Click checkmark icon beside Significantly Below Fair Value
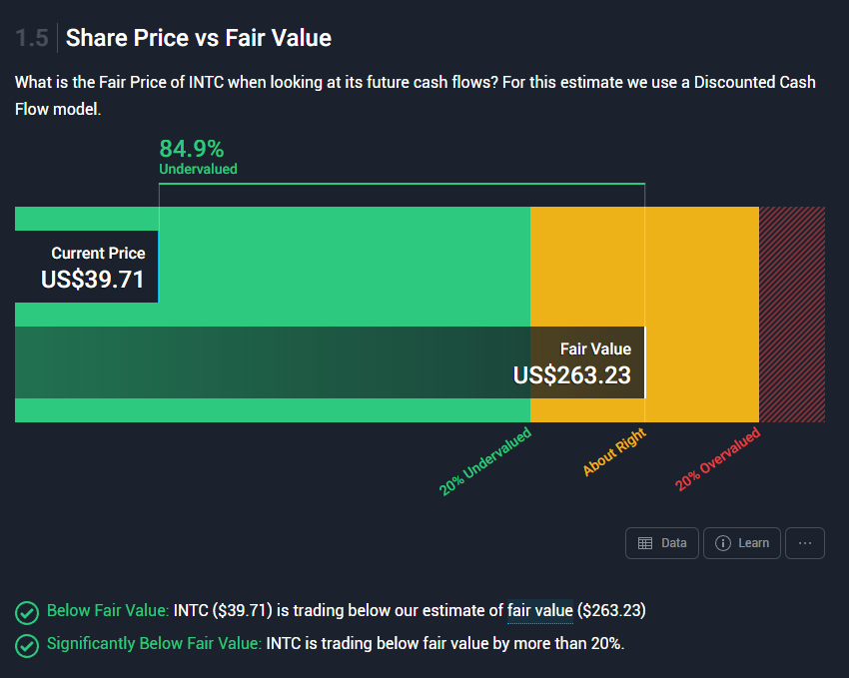 pos(27,645)
